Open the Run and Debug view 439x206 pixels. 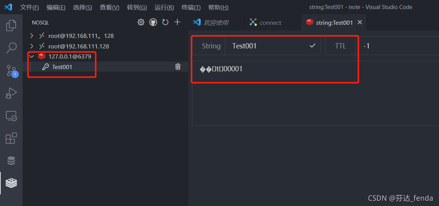[11, 93]
